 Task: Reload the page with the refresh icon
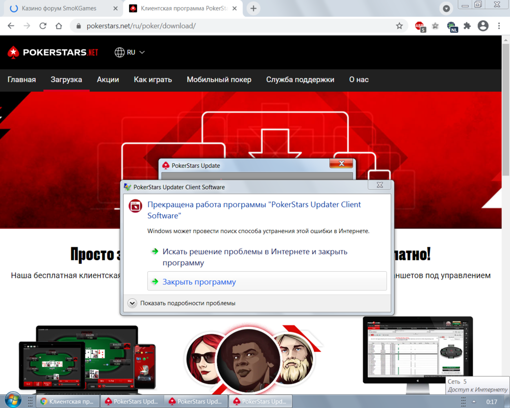tap(43, 26)
